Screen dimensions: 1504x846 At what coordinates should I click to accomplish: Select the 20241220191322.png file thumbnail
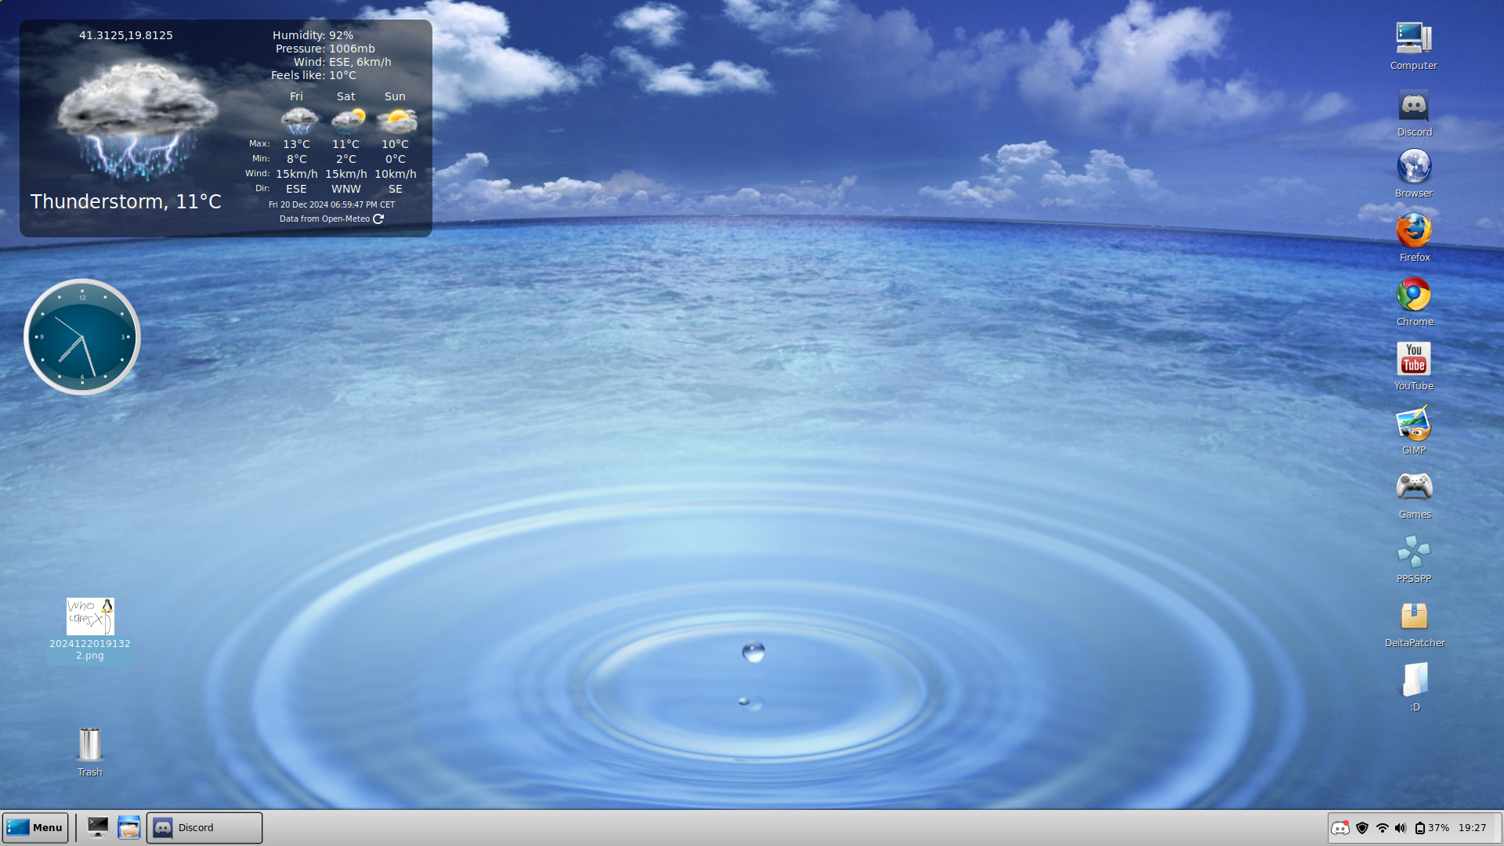[x=90, y=616]
